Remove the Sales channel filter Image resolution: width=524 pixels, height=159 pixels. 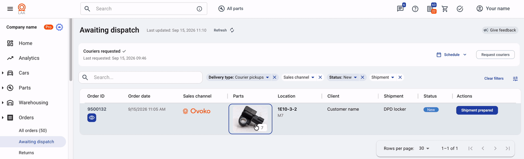pyautogui.click(x=320, y=77)
